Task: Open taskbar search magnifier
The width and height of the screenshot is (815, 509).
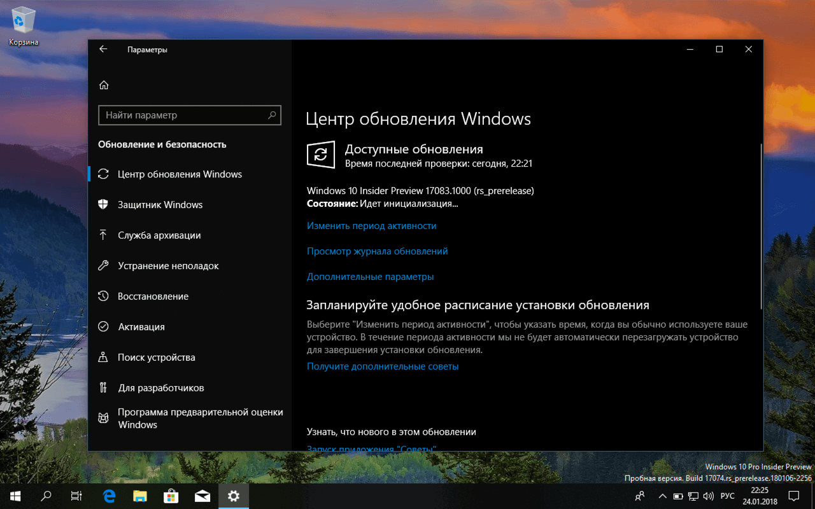Action: [46, 496]
